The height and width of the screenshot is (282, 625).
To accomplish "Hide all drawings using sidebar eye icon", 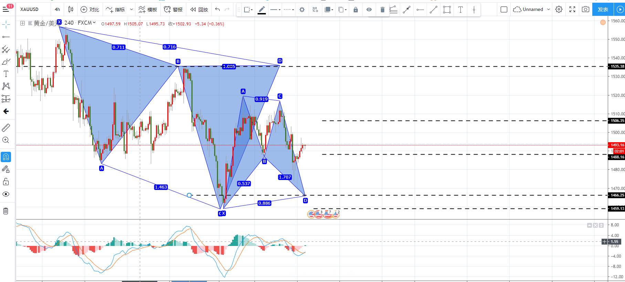I will coord(6,194).
